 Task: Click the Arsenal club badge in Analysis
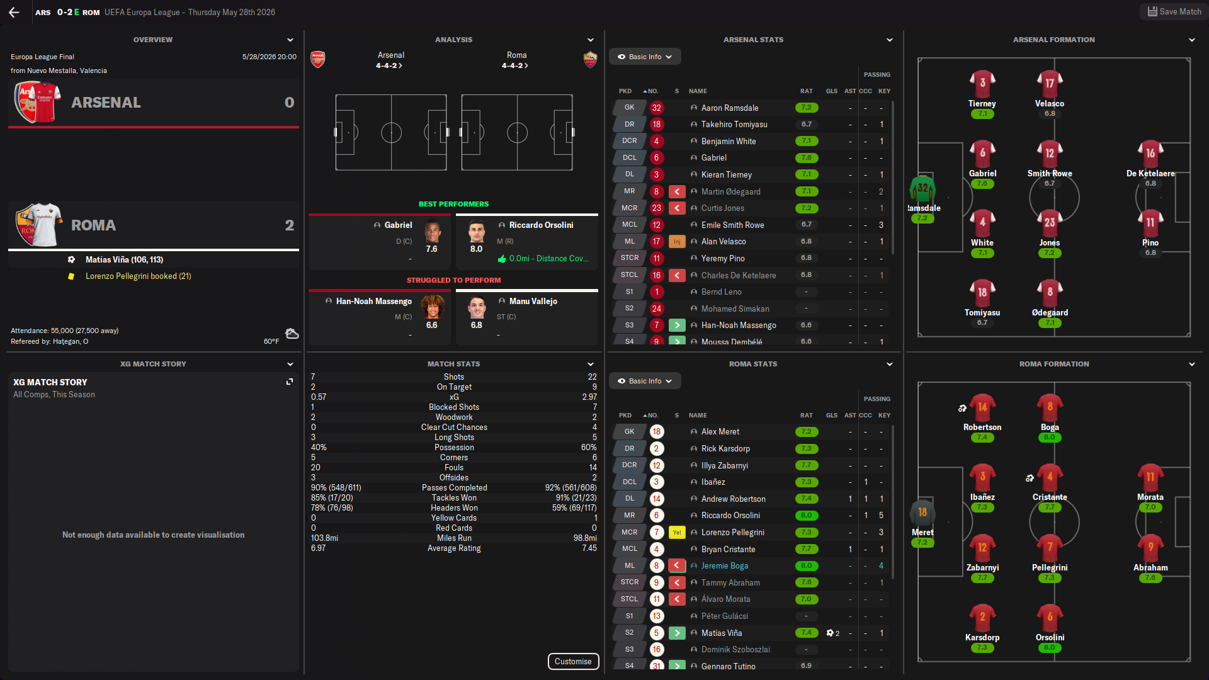tap(318, 60)
